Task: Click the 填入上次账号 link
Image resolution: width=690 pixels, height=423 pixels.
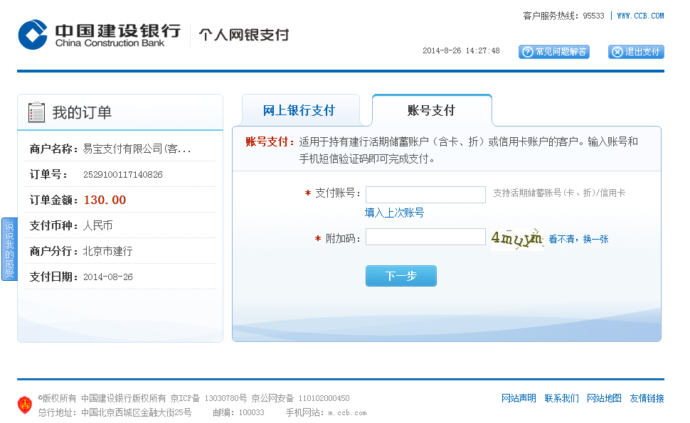Action: click(394, 213)
